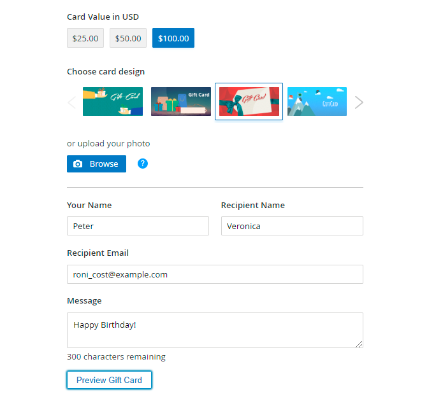Edit the Recipient Email field
436x406 pixels.
[x=215, y=274]
